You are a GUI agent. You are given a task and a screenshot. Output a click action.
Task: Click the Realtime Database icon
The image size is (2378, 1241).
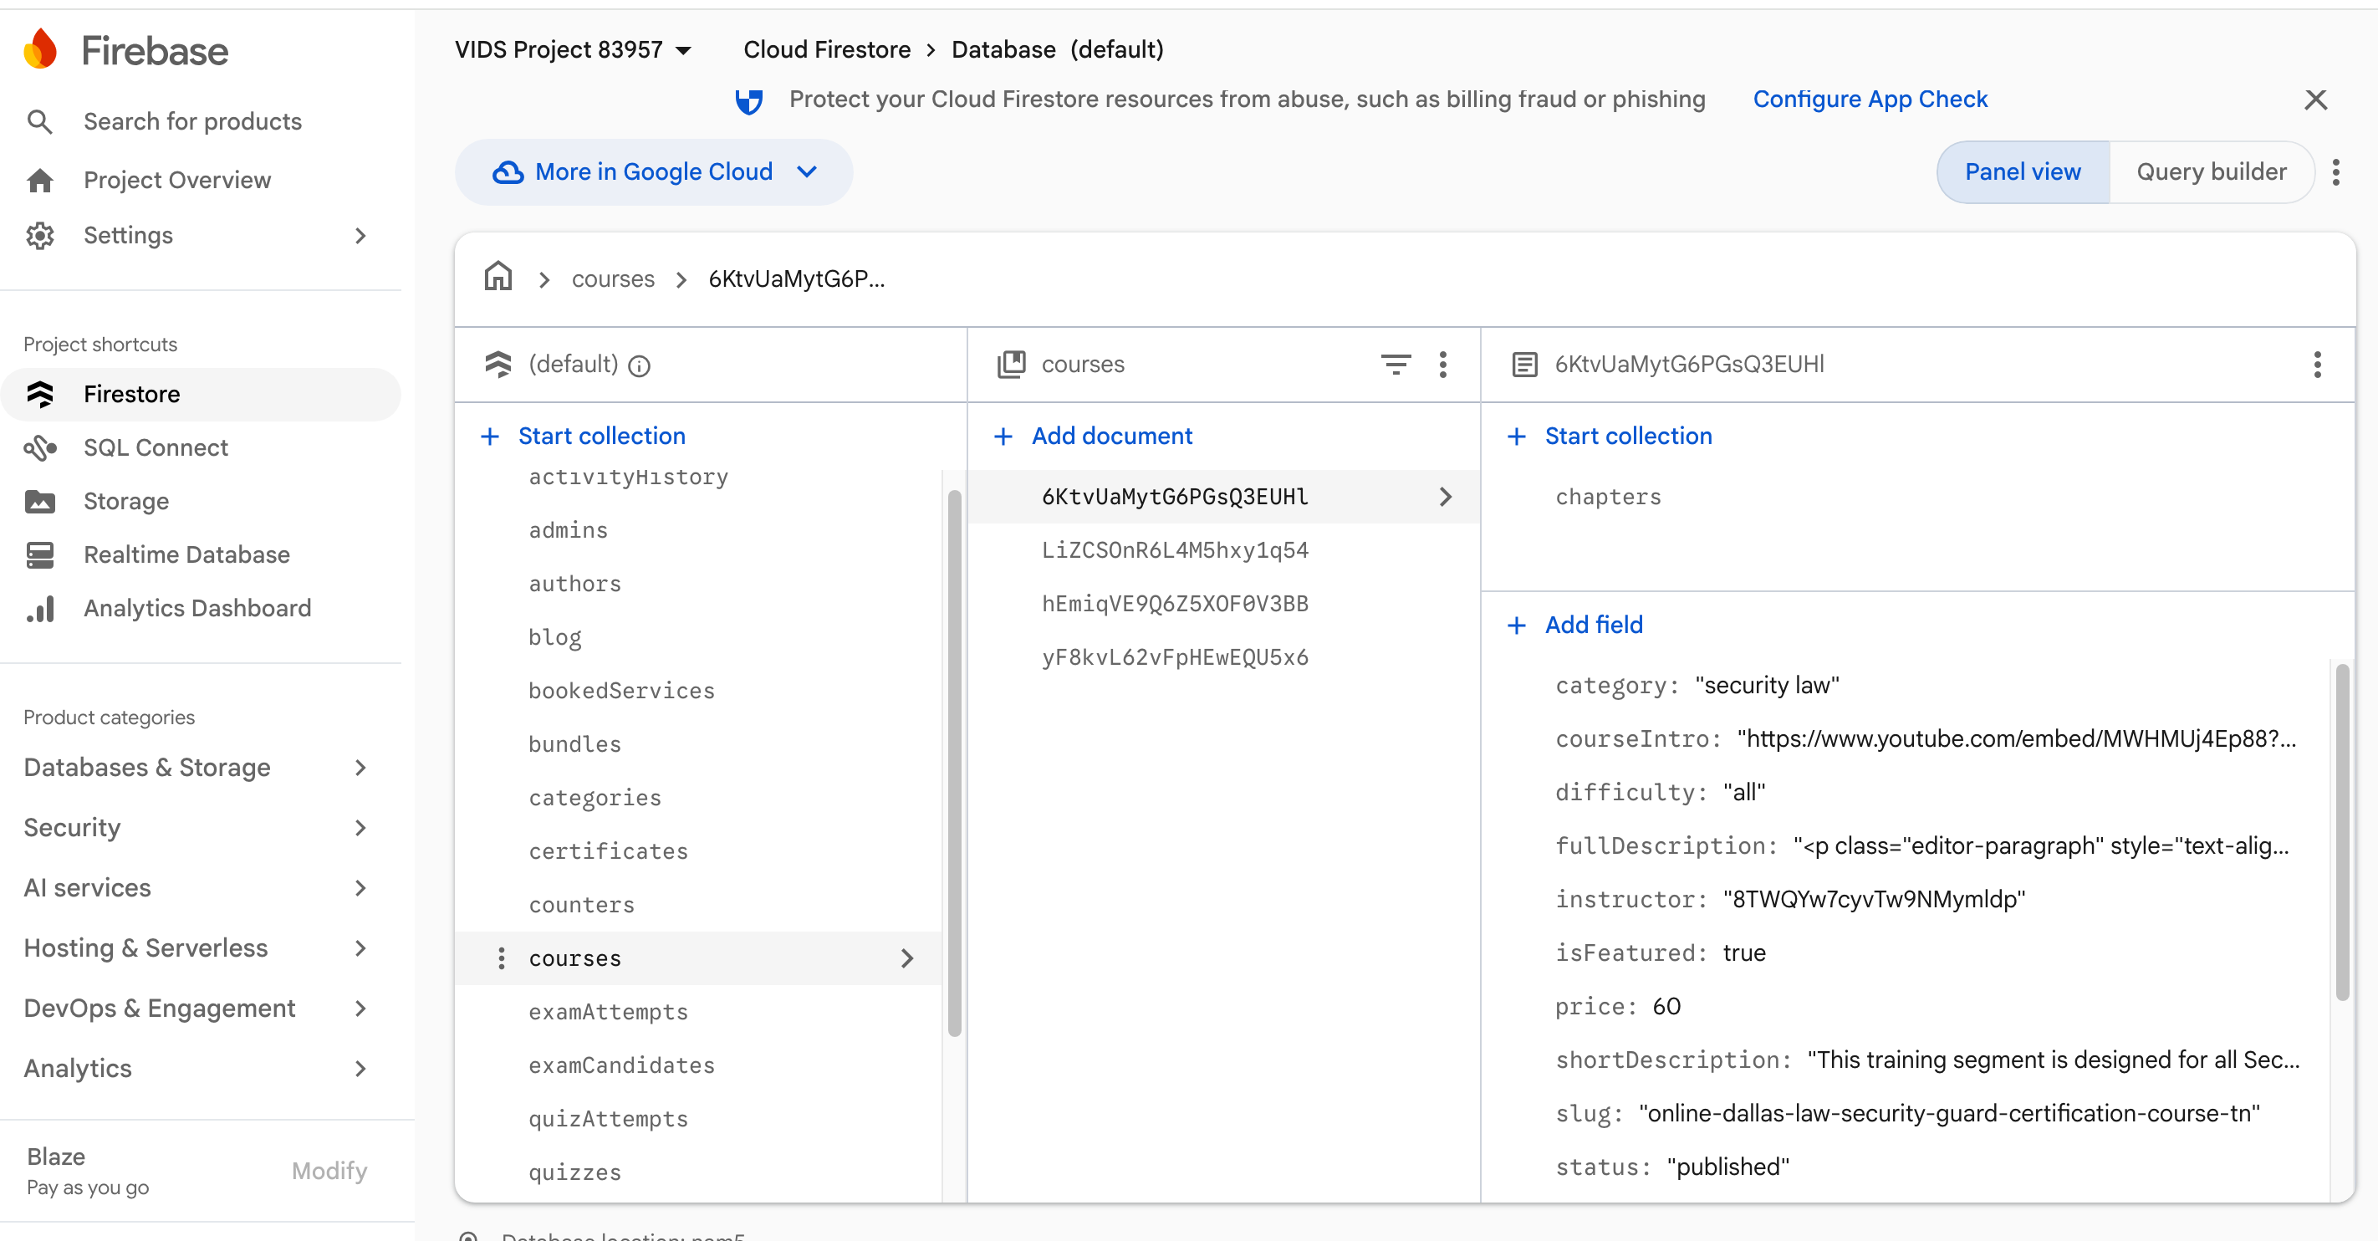tap(39, 555)
